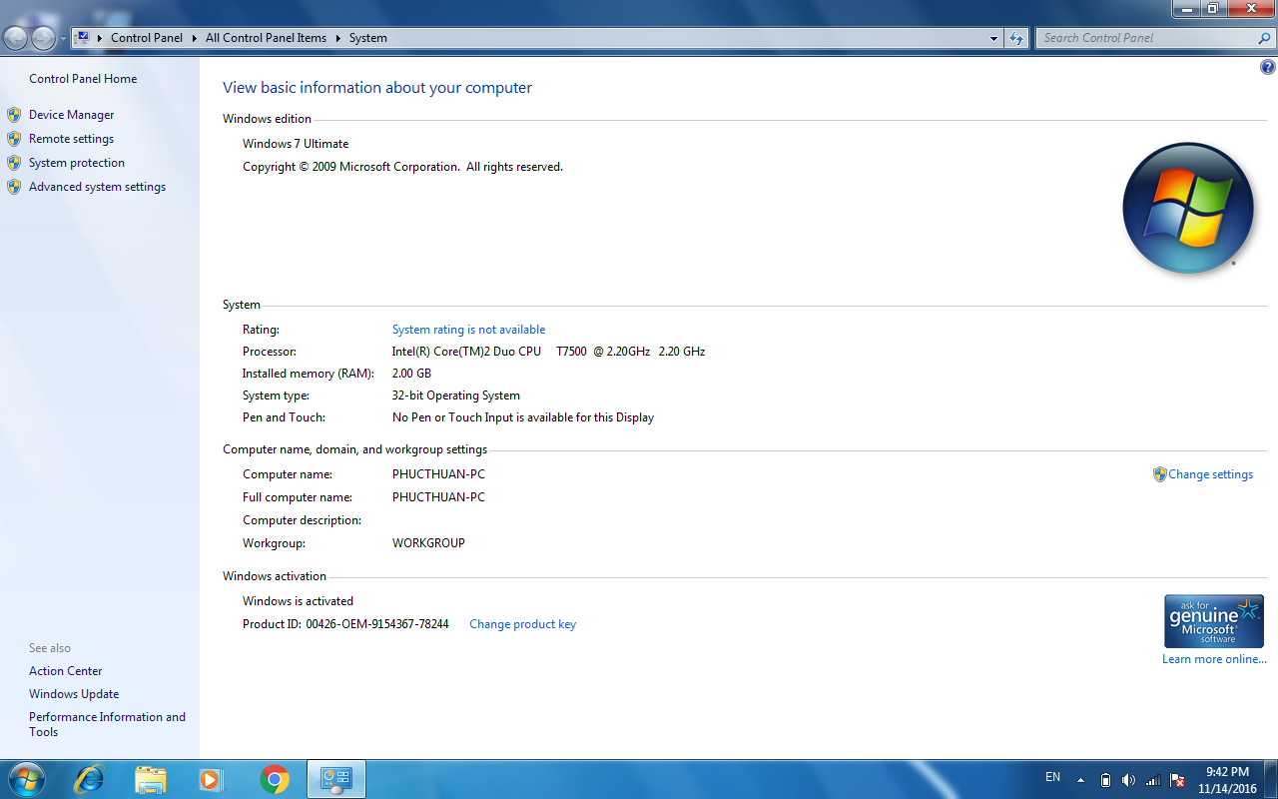Open the recent pages dropdown beside Back button
The image size is (1278, 799).
coord(62,38)
